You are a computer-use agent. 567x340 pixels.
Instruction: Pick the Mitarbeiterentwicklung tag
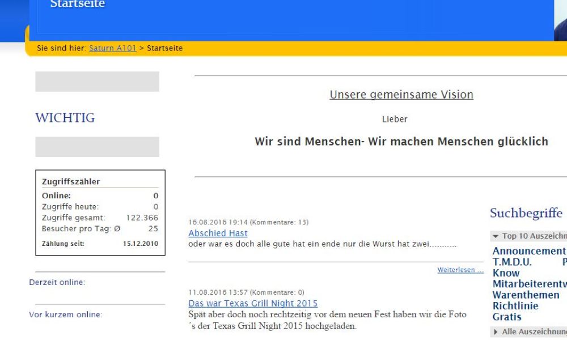528,284
